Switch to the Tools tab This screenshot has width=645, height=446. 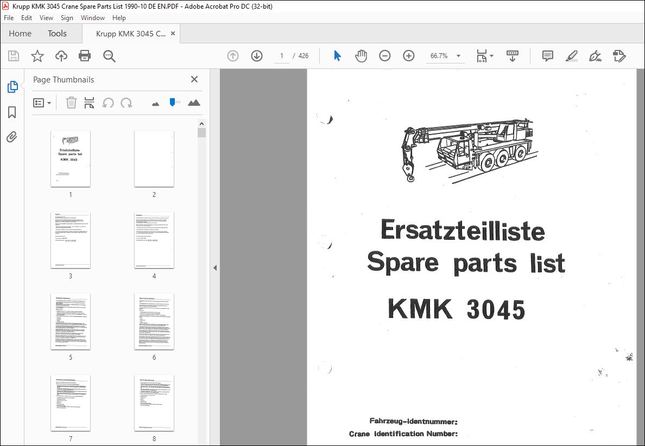[57, 34]
